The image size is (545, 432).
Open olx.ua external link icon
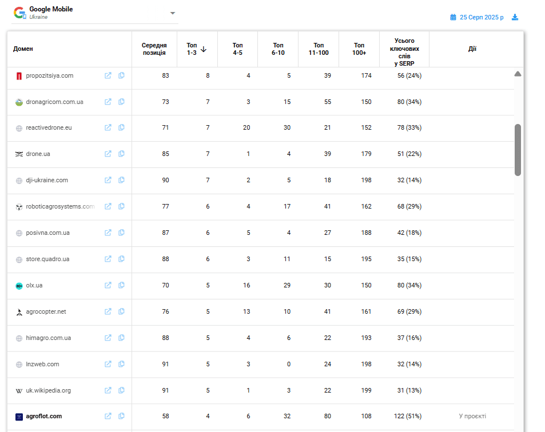coord(108,285)
